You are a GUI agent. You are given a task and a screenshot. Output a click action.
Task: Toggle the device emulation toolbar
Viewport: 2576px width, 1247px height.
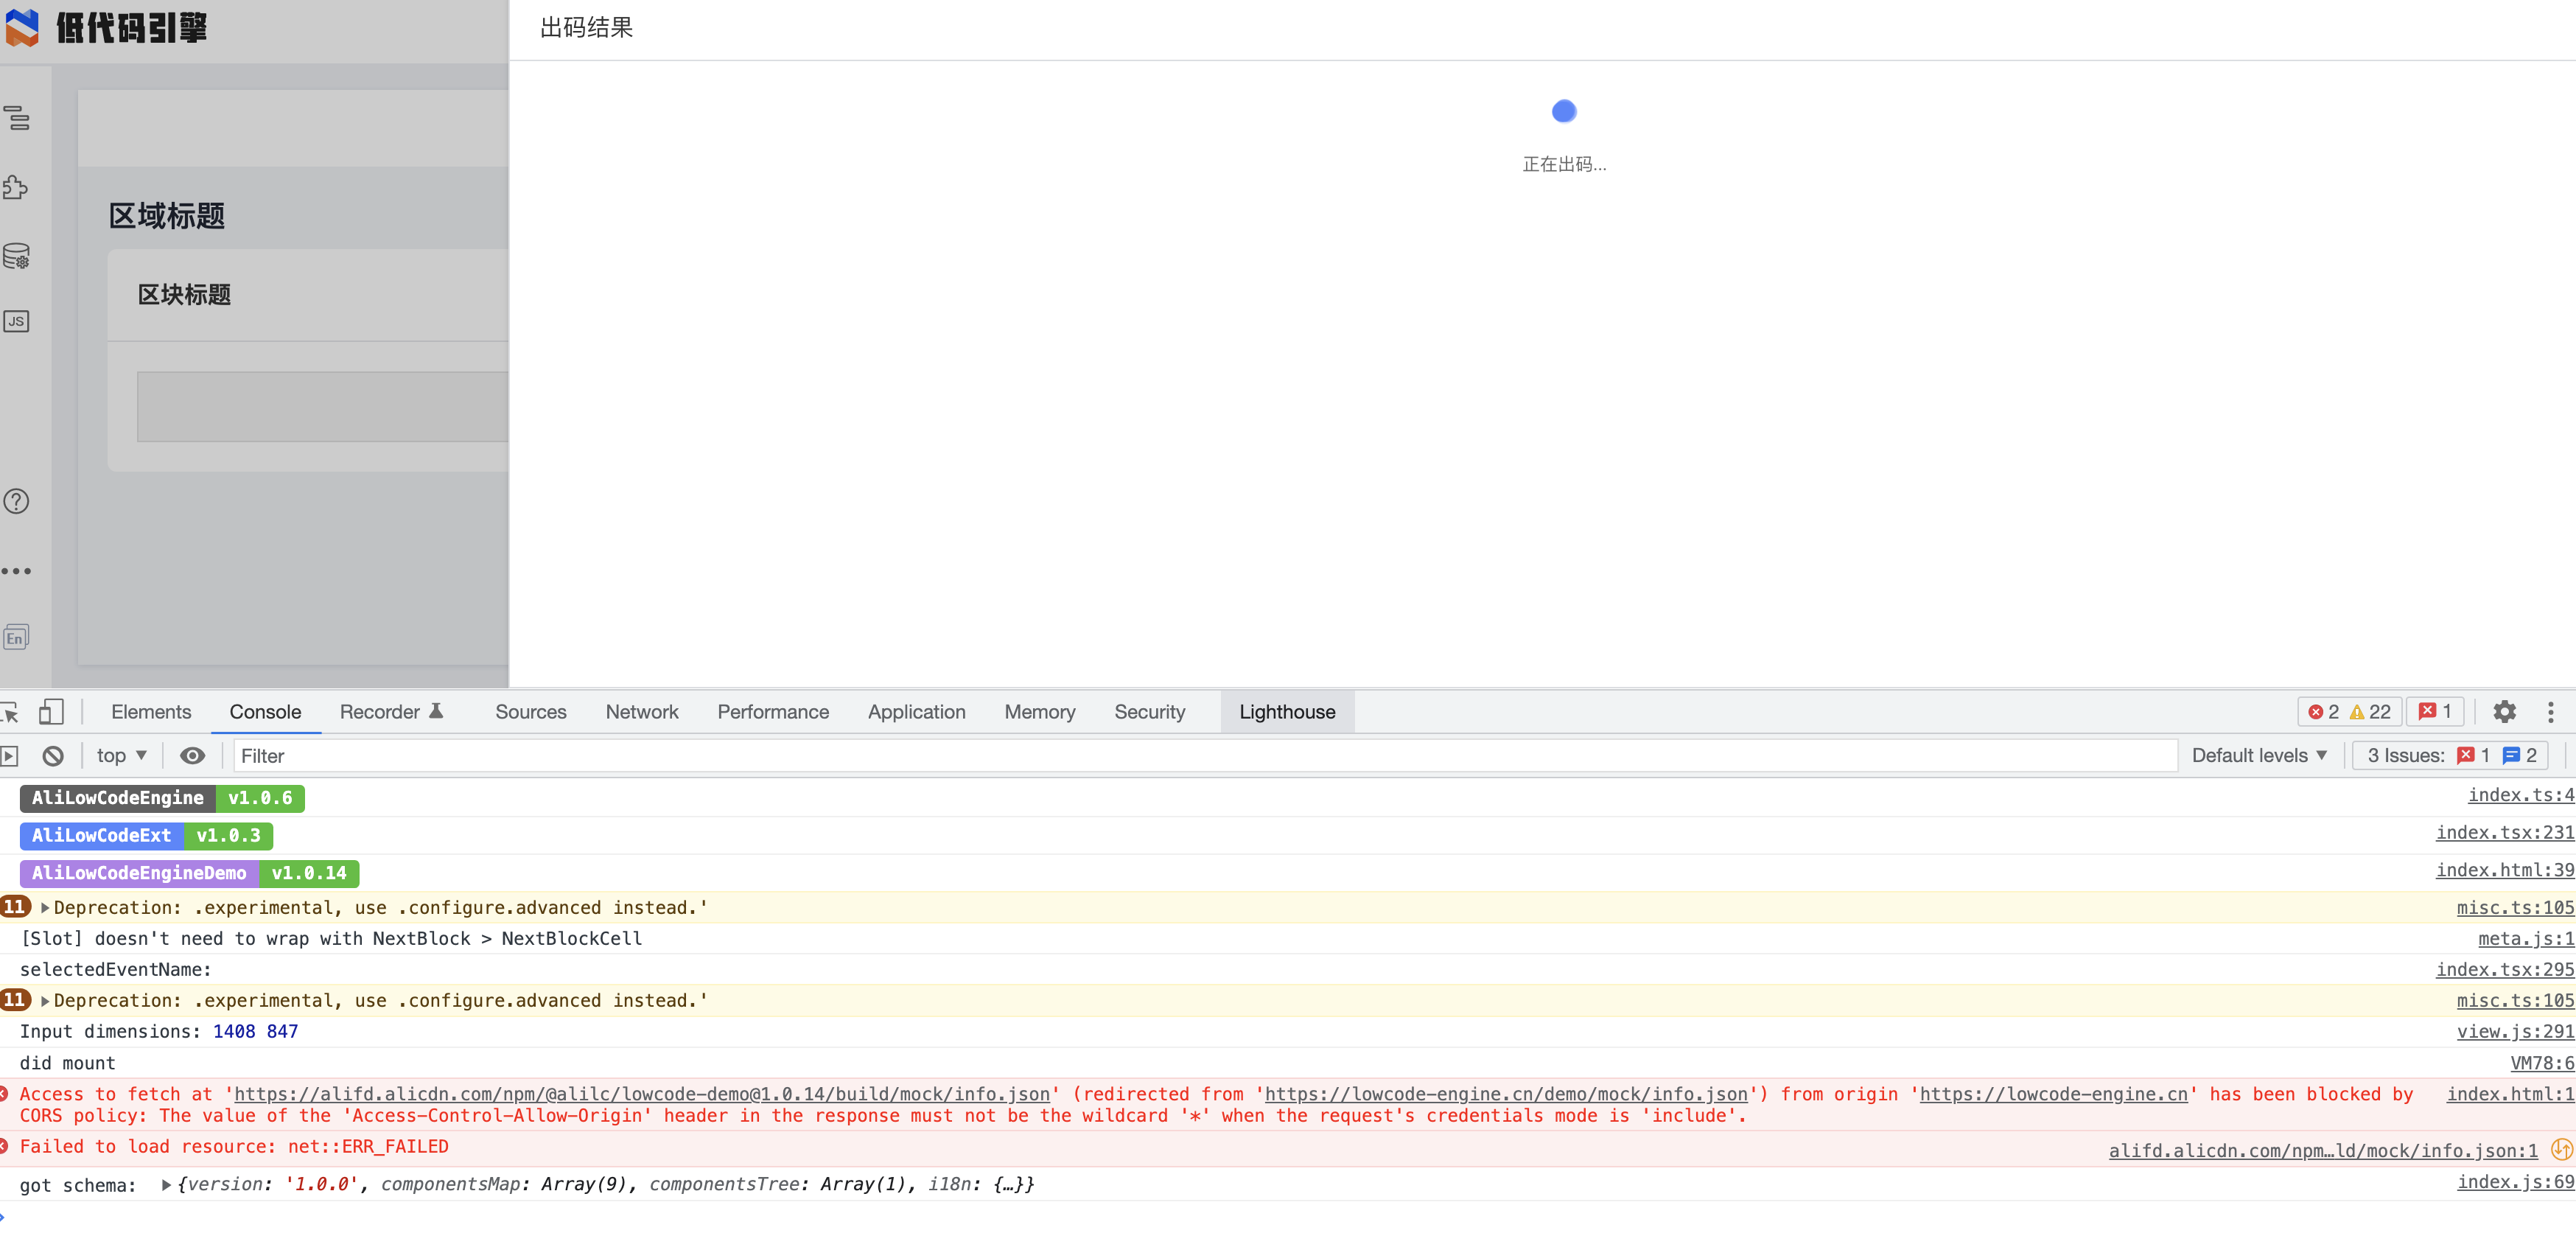[x=52, y=711]
